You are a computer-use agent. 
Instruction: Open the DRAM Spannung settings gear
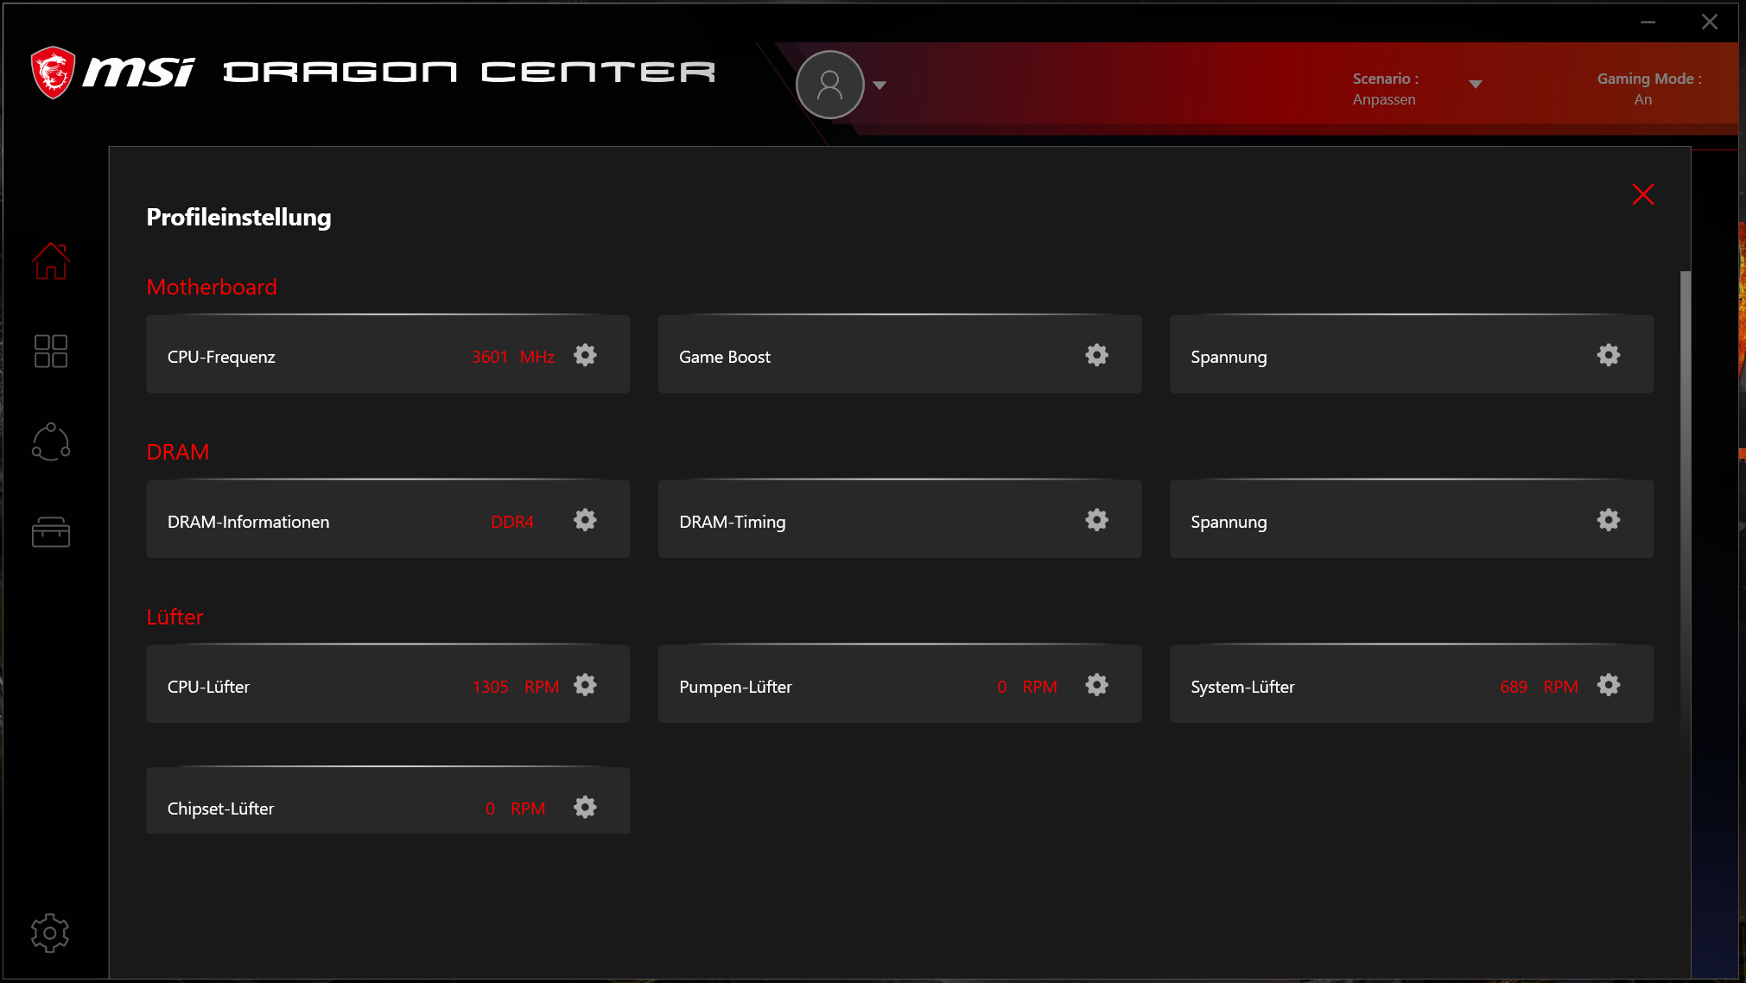(1608, 520)
